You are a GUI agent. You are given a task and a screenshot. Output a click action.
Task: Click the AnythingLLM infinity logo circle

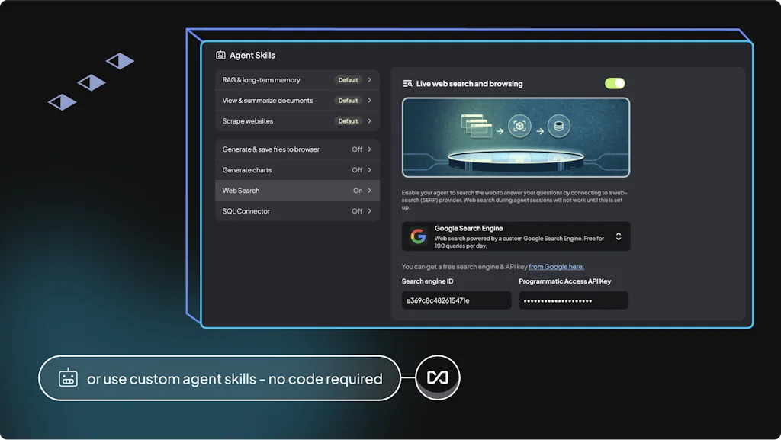438,377
